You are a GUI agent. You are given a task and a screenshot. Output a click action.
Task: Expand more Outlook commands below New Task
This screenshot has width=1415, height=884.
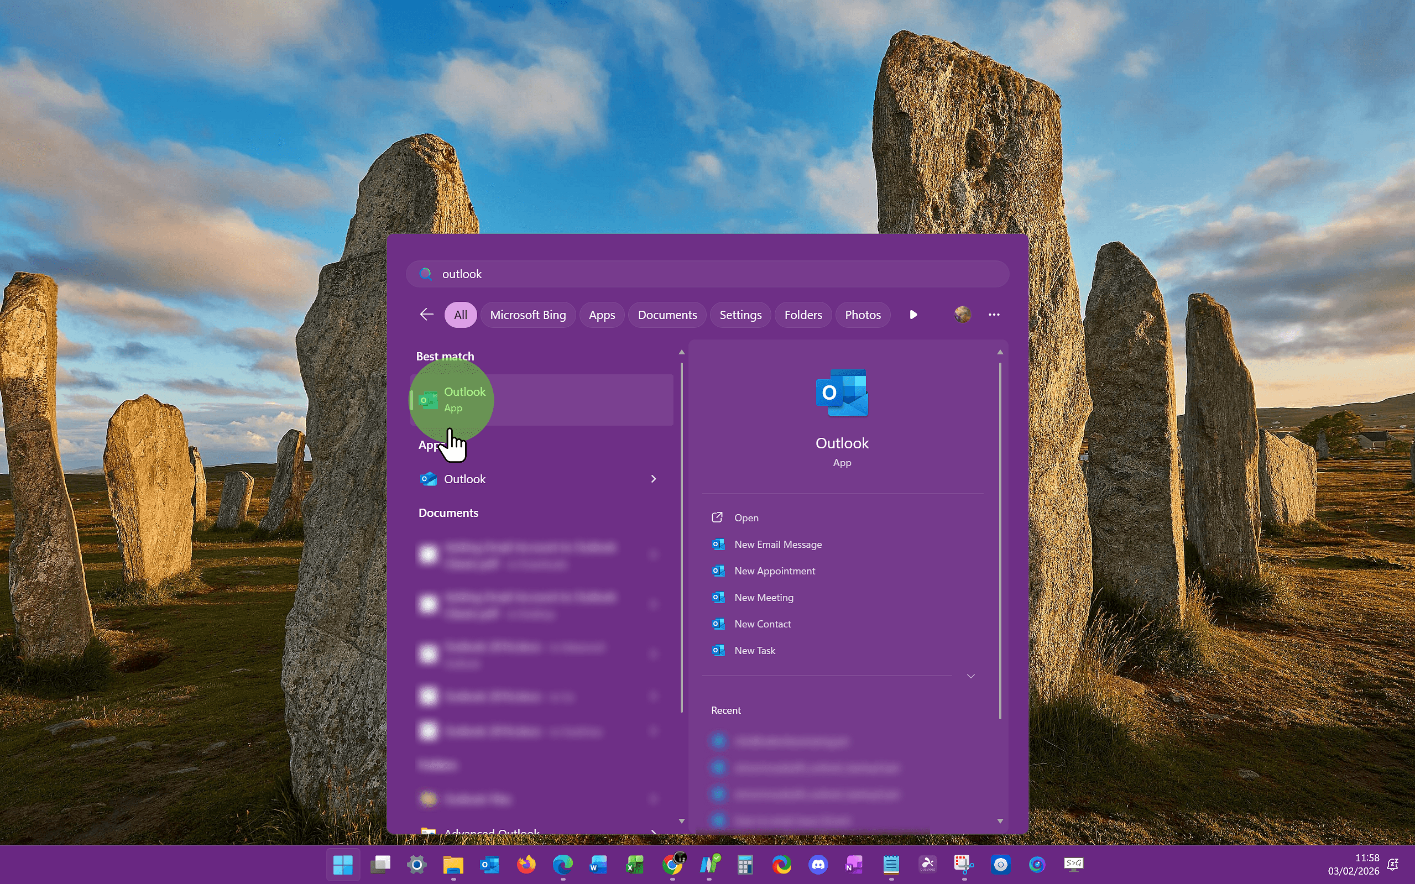[970, 676]
